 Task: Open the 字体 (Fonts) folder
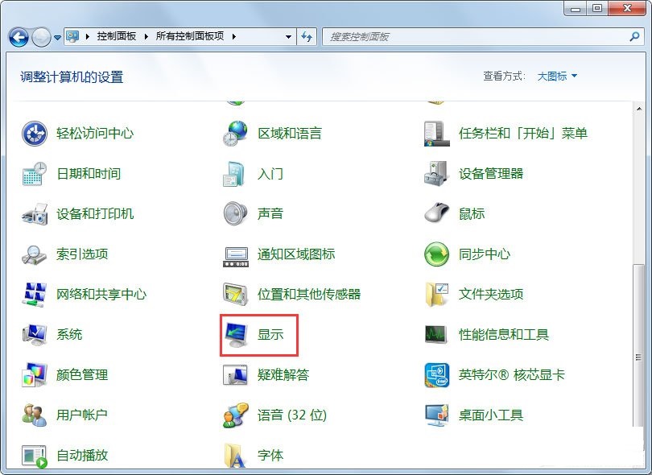[269, 455]
